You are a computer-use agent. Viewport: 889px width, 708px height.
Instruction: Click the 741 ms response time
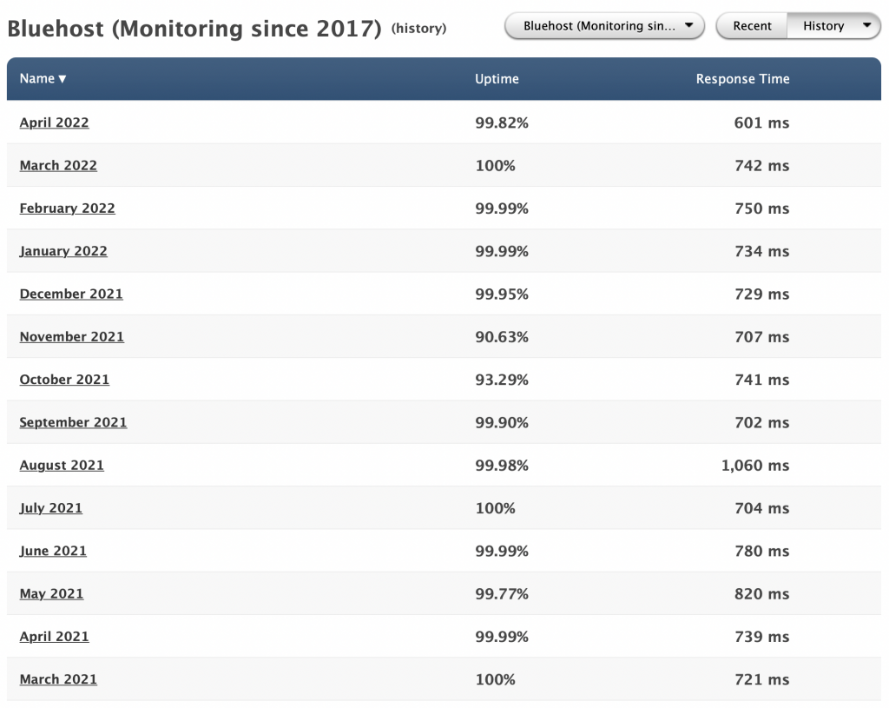click(761, 380)
